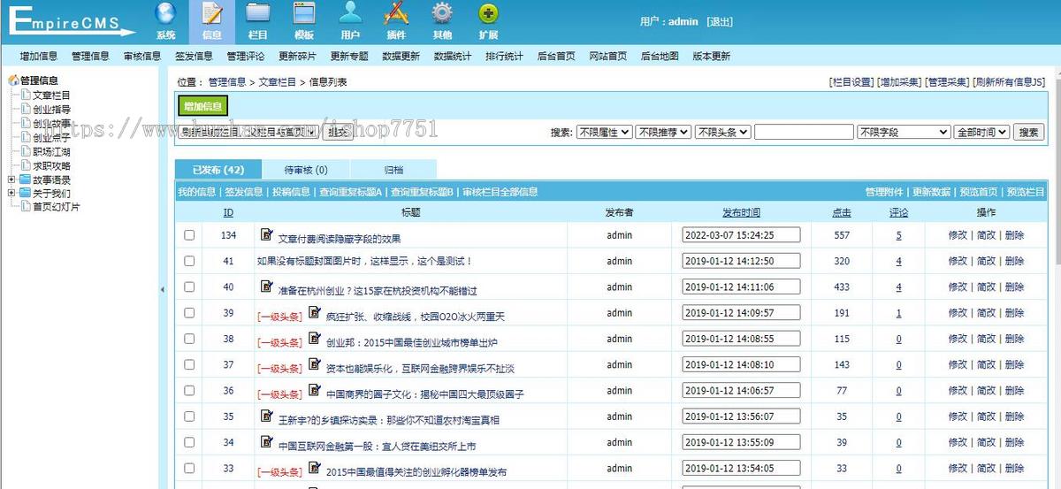Click the search keyword input field
Screen dimensions: 1061x489
click(x=804, y=132)
